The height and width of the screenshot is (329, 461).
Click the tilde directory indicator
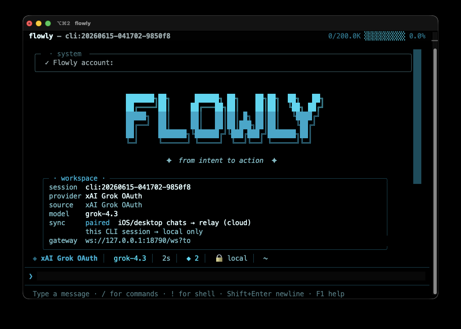266,258
